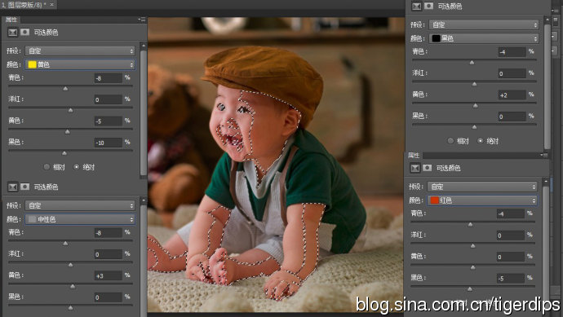This screenshot has width=563, height=317.
Task: Open the 预设 dropdown above the 中性色 selector
Action: coord(80,205)
